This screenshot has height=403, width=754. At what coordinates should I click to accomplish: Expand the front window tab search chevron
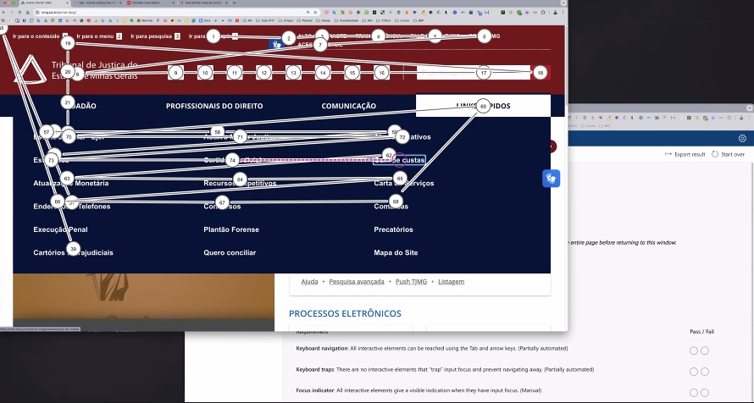click(563, 3)
